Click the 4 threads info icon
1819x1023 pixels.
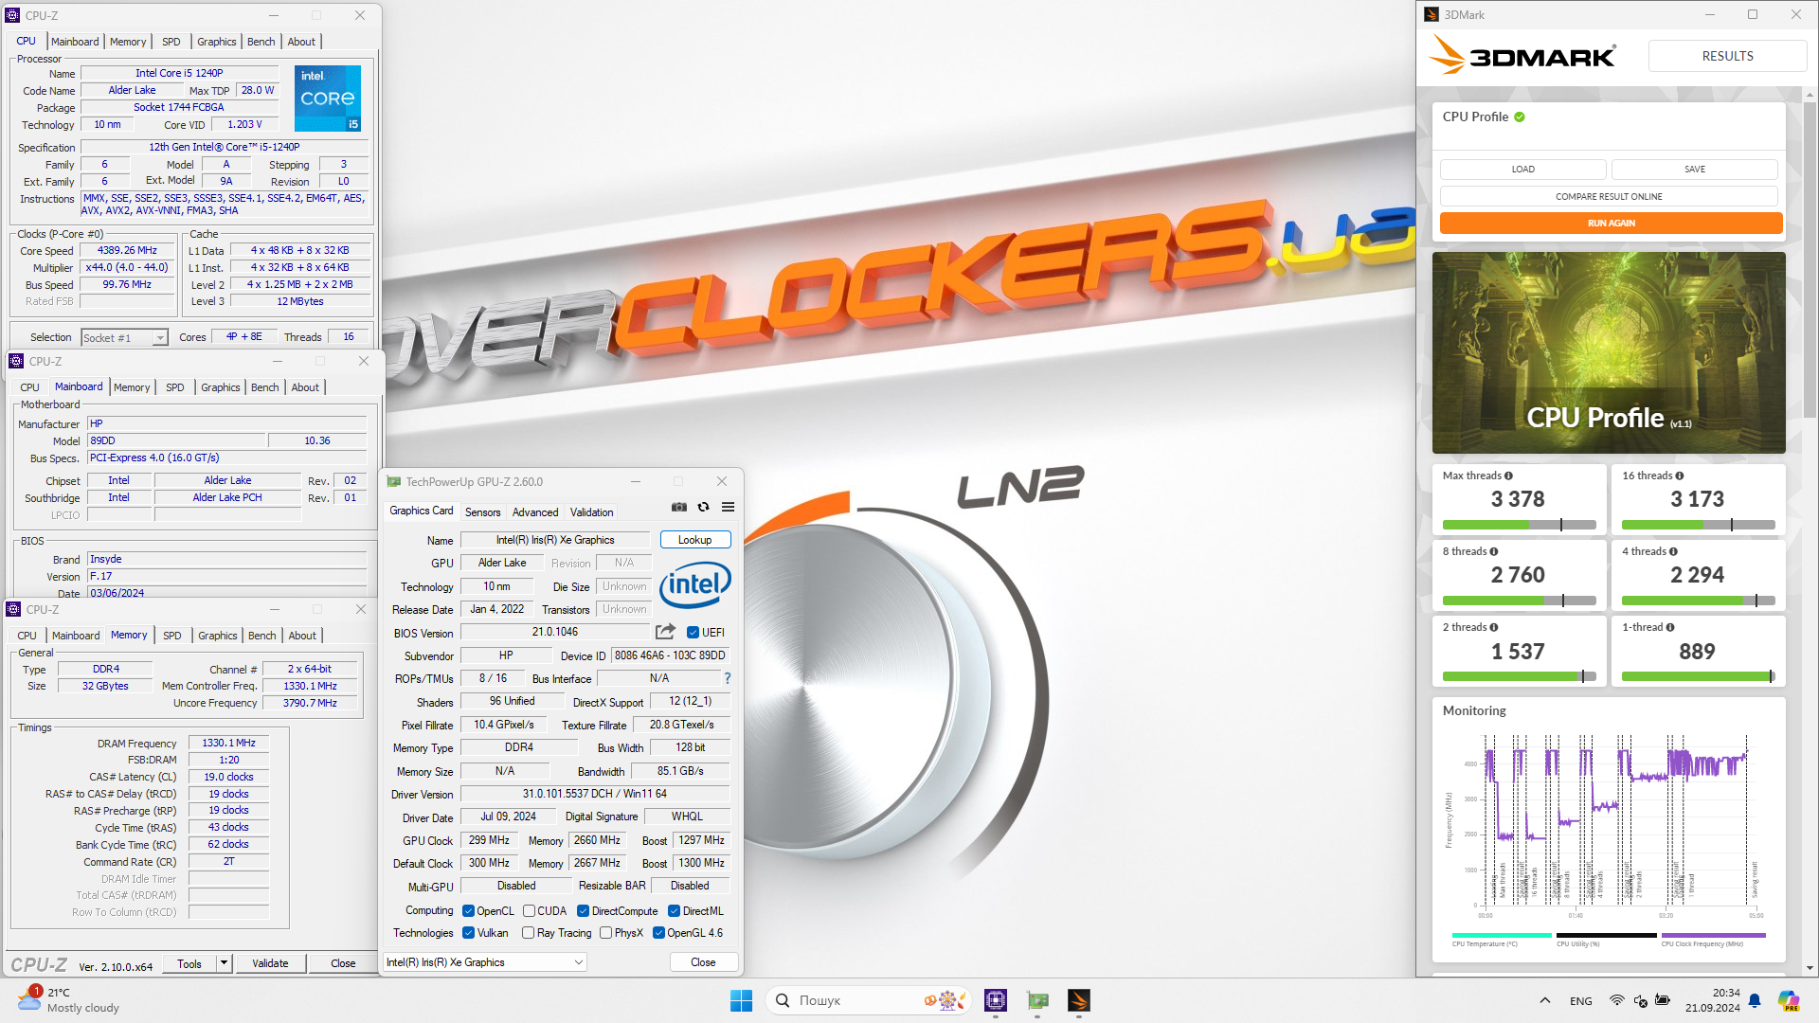(x=1673, y=551)
